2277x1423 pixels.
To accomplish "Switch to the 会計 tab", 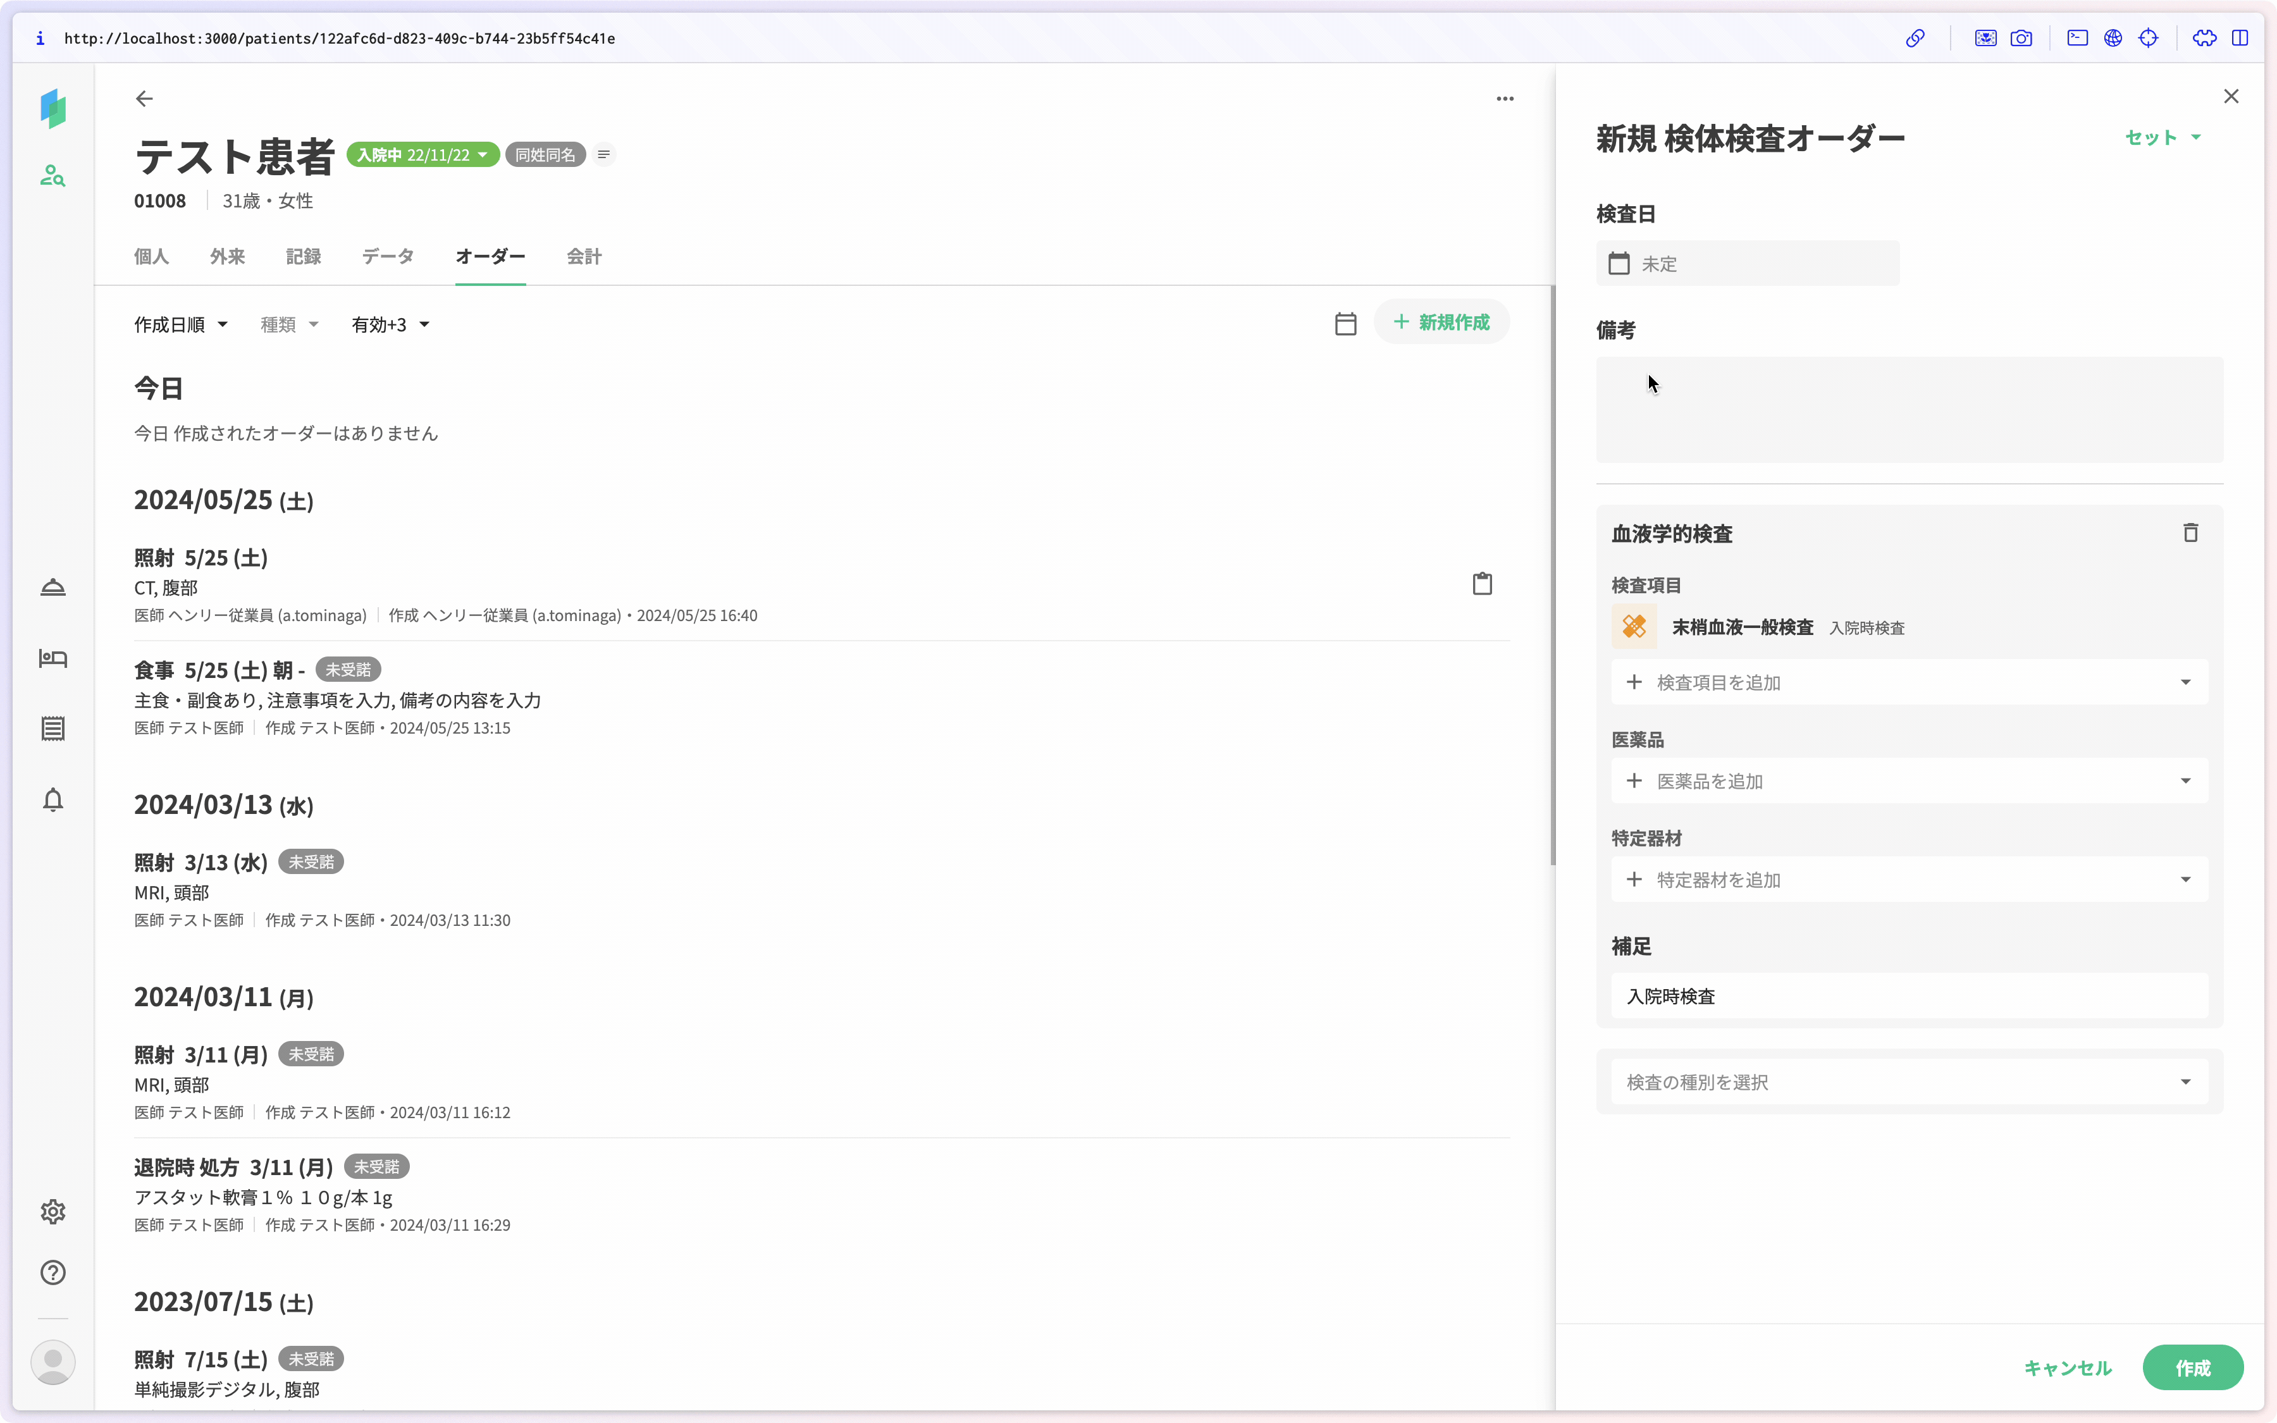I will coord(583,256).
